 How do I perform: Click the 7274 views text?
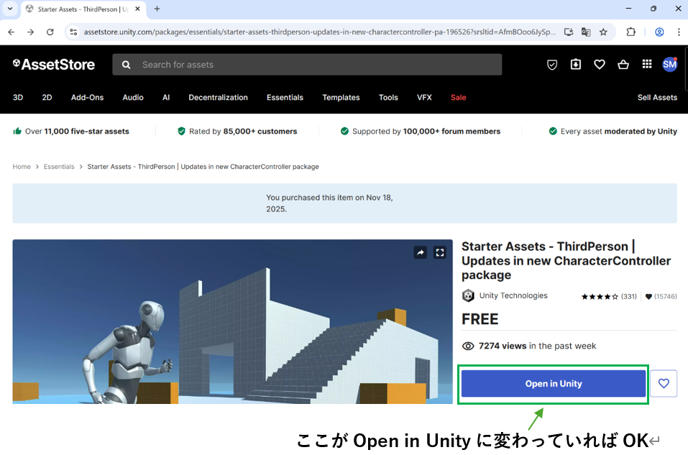tap(537, 346)
